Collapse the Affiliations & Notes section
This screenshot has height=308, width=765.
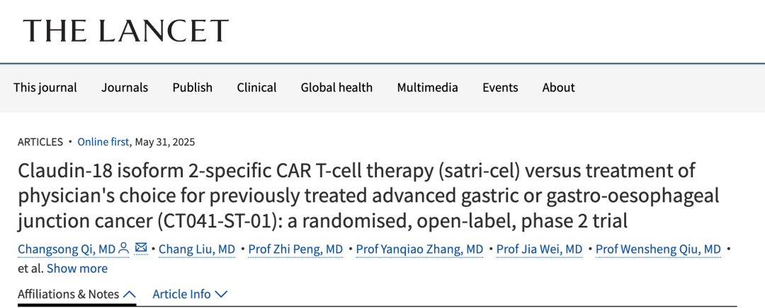pos(76,294)
